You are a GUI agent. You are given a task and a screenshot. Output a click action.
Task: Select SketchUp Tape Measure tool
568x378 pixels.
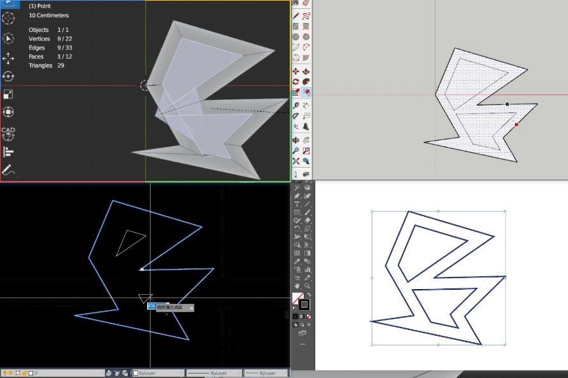tap(296, 106)
